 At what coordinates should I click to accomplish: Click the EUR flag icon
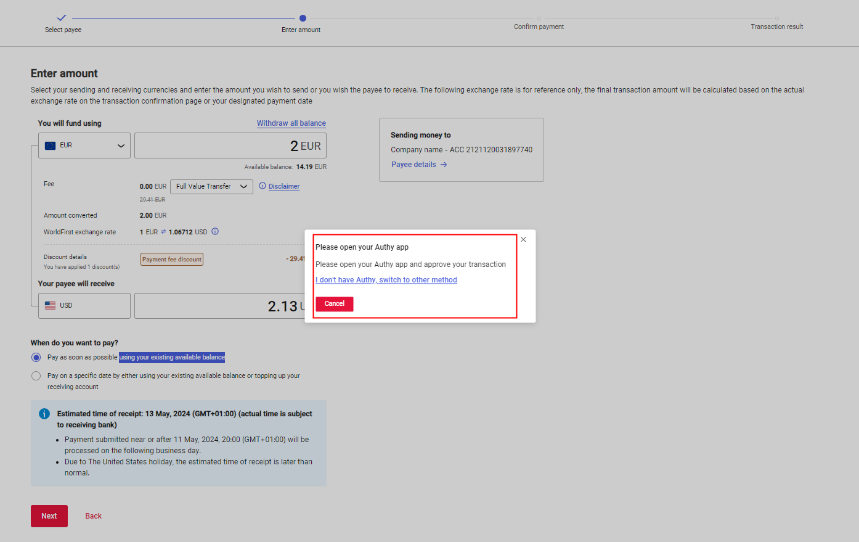(x=51, y=146)
